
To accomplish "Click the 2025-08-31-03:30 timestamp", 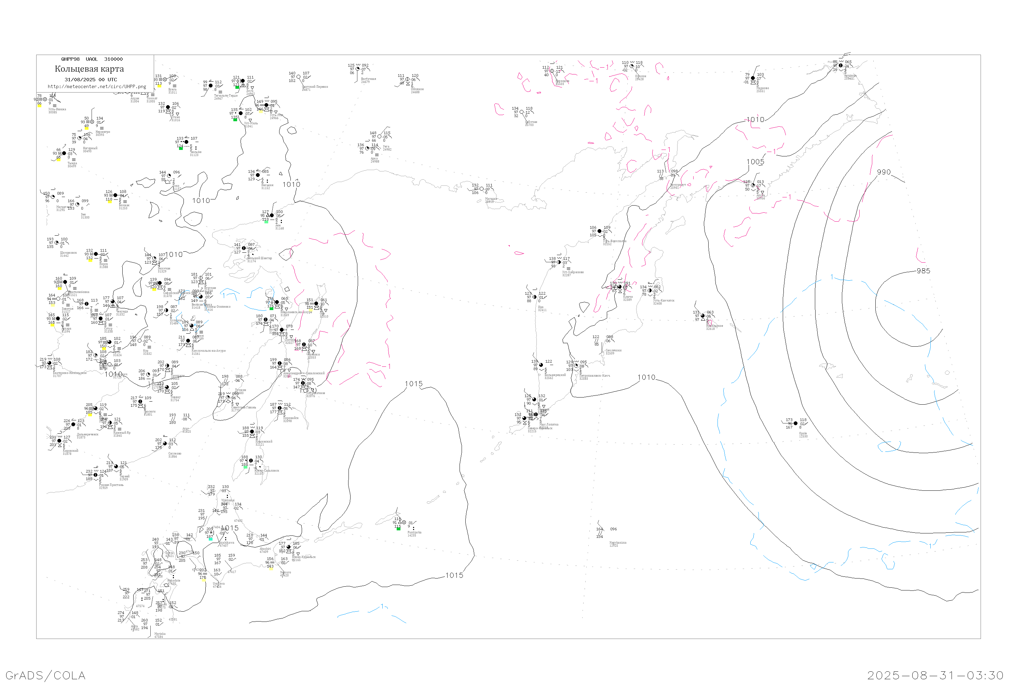I will tap(935, 675).
